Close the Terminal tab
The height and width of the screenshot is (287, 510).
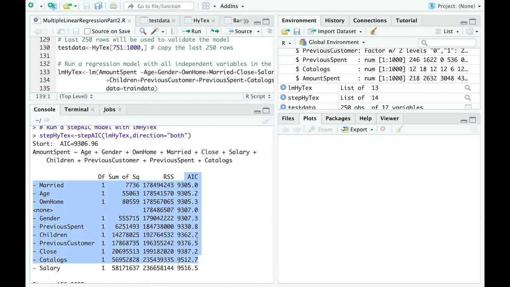tap(92, 110)
